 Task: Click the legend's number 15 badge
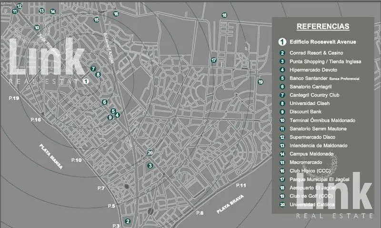(x=282, y=162)
